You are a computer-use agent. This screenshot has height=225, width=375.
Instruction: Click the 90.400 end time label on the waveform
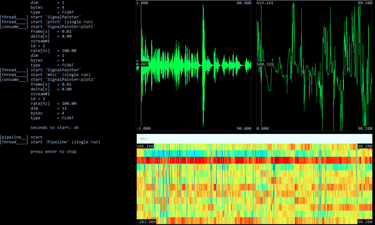(x=244, y=129)
